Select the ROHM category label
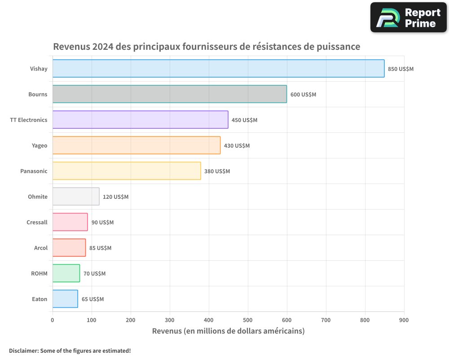The height and width of the screenshot is (359, 449). coord(39,273)
